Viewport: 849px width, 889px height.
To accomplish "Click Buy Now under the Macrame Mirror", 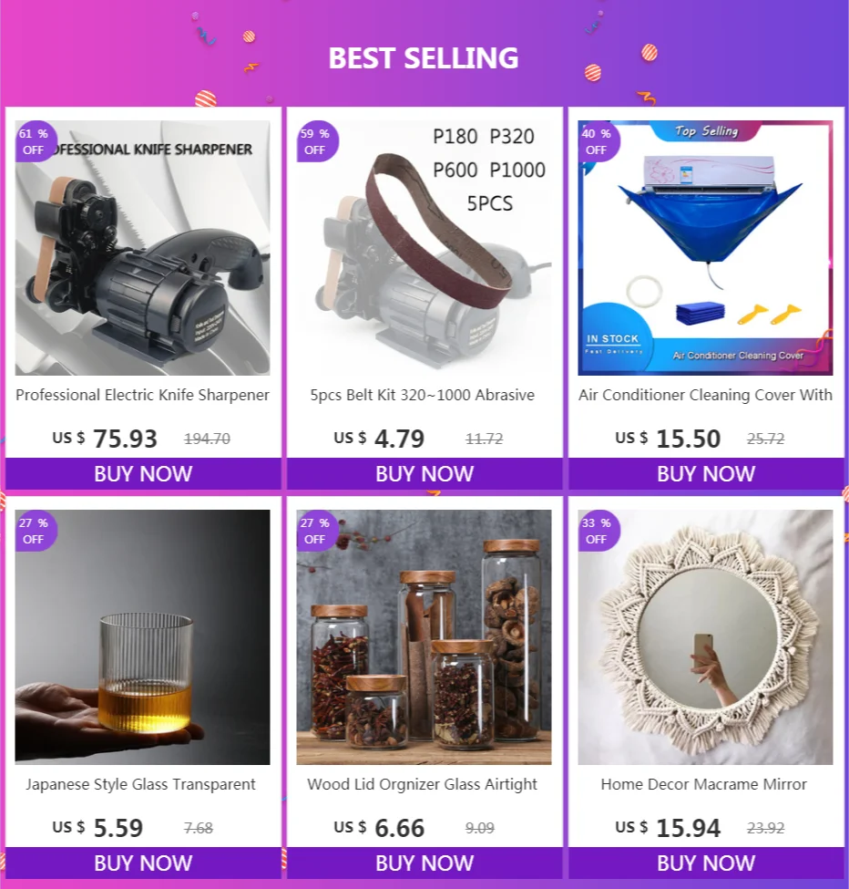I will coord(706,863).
